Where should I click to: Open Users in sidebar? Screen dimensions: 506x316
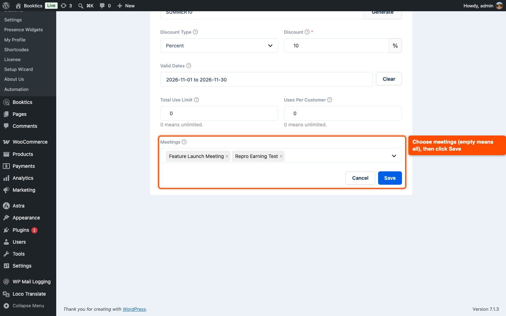tap(19, 242)
